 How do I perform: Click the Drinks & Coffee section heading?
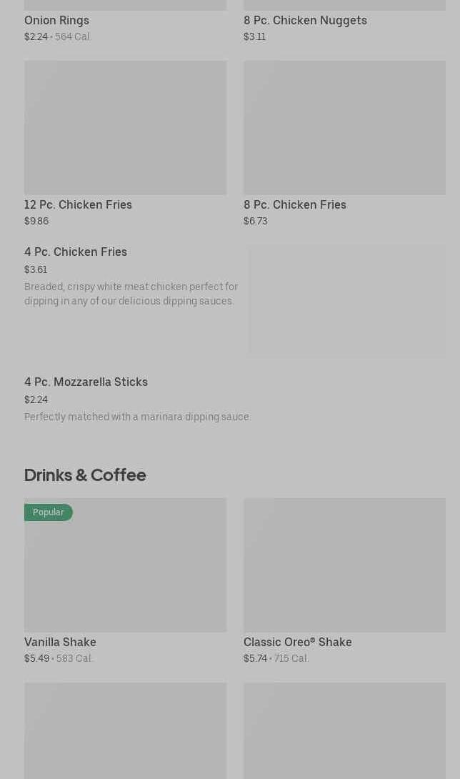tap(85, 475)
